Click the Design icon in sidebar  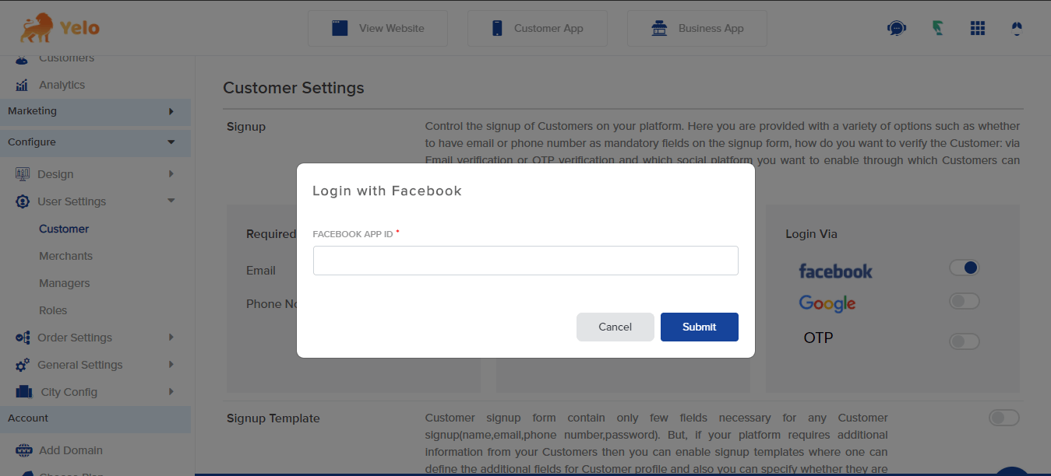23,174
